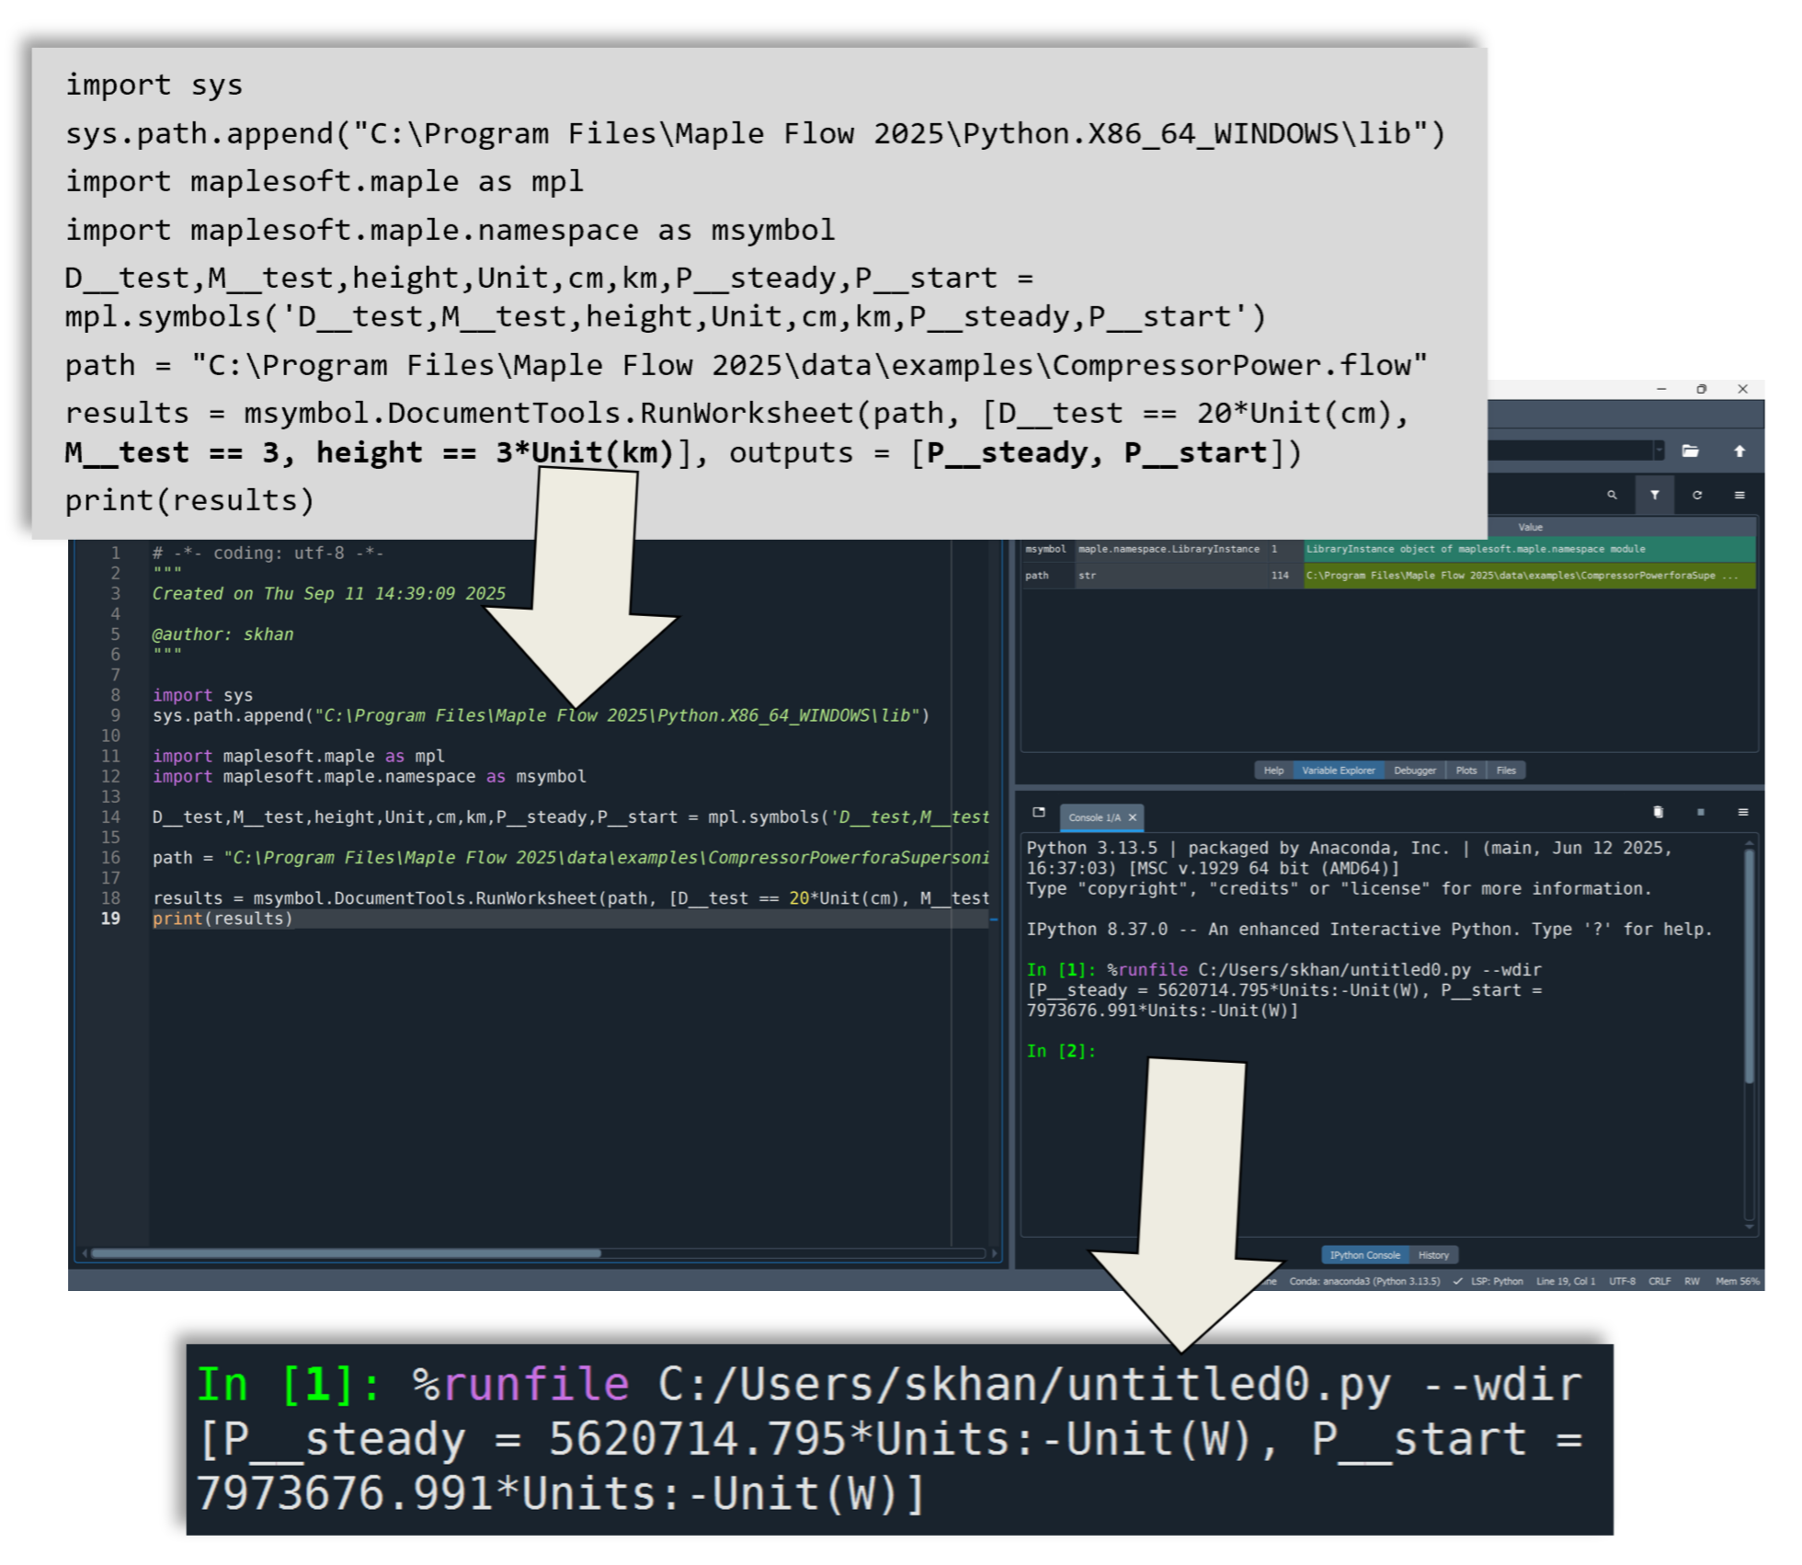This screenshot has height=1565, width=1802.
Task: Open the IPython console options hamburger menu
Action: click(x=1742, y=812)
